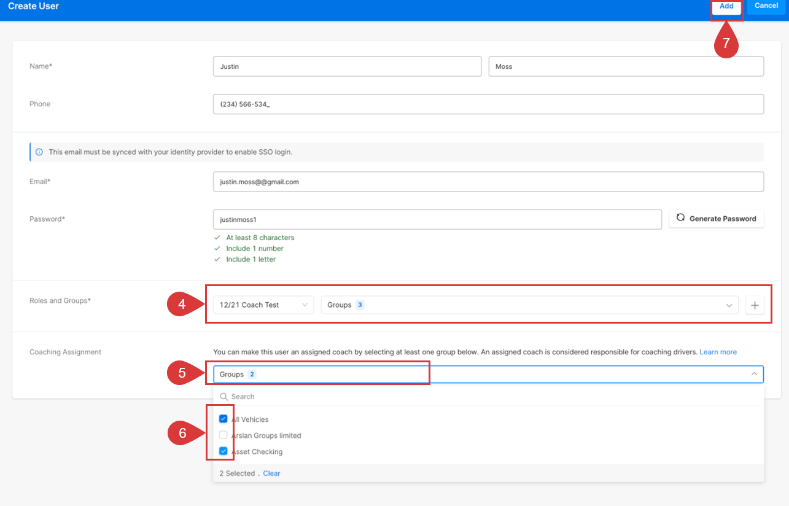Collapse the Coaching Assignment Groups dropdown
Viewport: 789px width, 506px height.
point(754,374)
